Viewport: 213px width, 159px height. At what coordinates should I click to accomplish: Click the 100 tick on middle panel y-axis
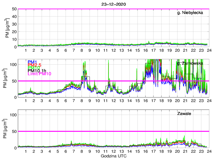click(x=13, y=64)
